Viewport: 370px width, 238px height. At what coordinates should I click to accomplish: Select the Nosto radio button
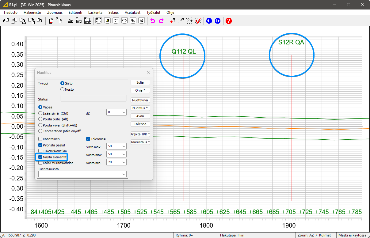click(63, 89)
